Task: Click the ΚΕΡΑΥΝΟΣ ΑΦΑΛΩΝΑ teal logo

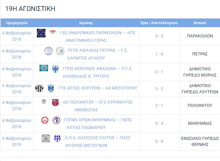Action: pos(44,68)
